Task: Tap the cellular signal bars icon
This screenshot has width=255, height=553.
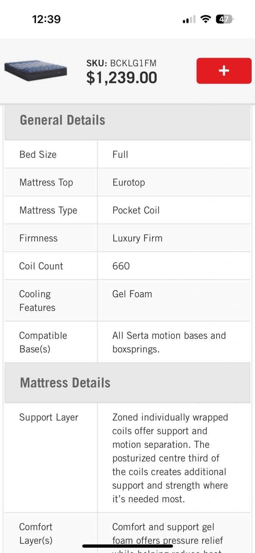Action: coord(189,20)
